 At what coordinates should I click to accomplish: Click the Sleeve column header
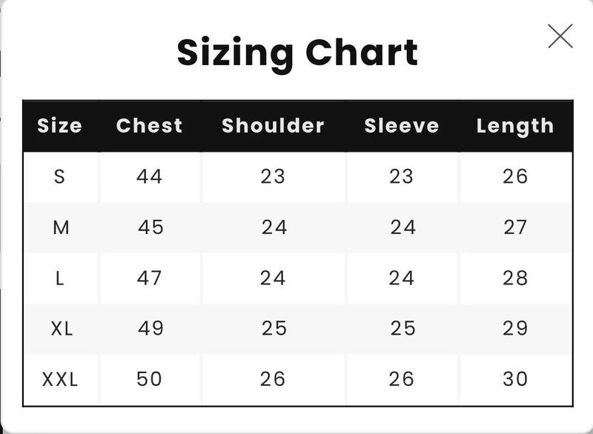402,126
